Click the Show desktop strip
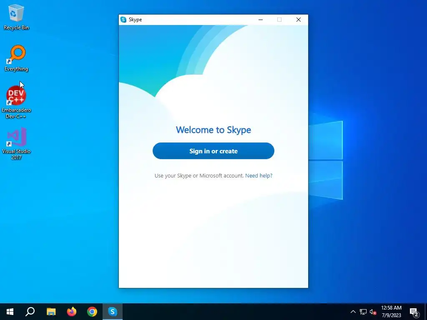Image resolution: width=427 pixels, height=320 pixels. tap(426, 312)
